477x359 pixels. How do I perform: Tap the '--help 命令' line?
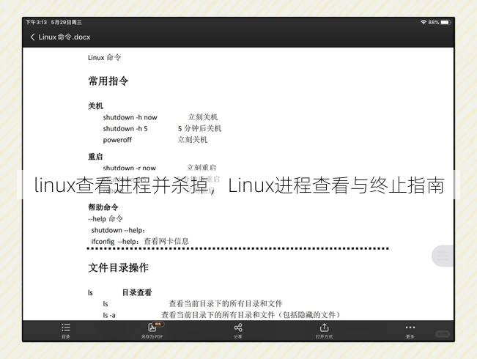(x=106, y=219)
